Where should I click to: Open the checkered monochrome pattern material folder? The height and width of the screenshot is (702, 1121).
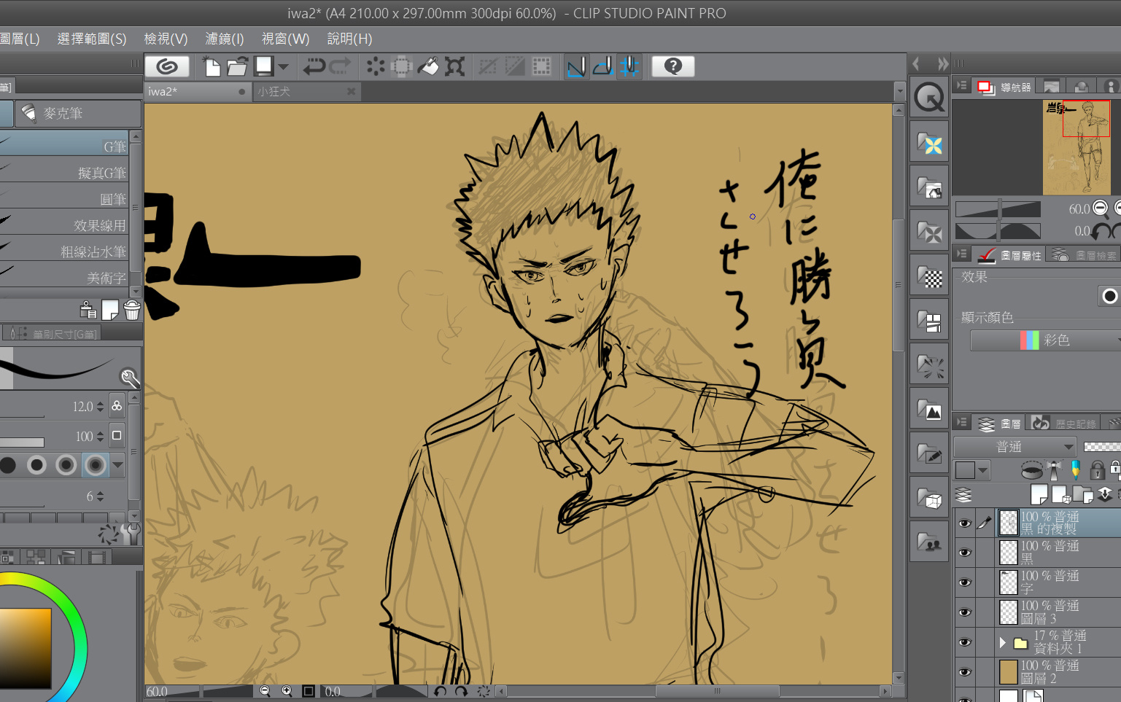[929, 276]
